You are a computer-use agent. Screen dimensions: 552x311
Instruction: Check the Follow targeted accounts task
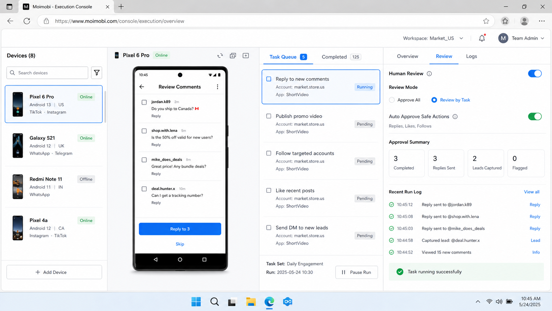[269, 153]
